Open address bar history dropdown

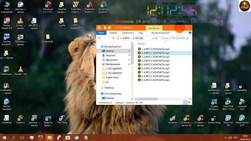tap(153, 38)
